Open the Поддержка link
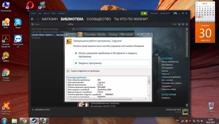Viewport: 219px width, 124px height. click(166, 86)
